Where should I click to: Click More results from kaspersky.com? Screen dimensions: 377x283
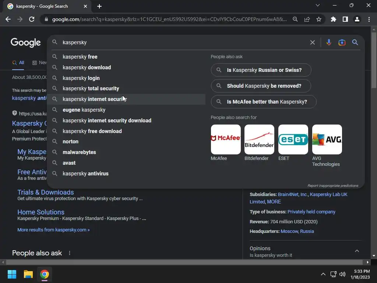pos(53,230)
